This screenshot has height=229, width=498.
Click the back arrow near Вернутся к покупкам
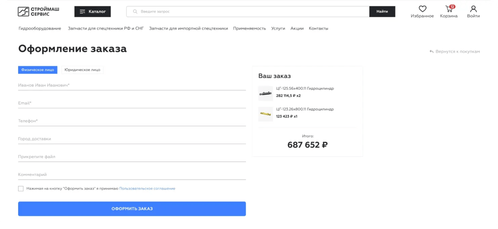[431, 52]
